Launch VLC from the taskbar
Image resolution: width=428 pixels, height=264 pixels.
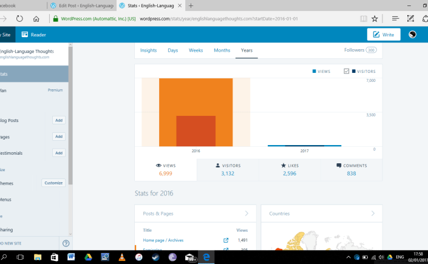[x=121, y=257]
